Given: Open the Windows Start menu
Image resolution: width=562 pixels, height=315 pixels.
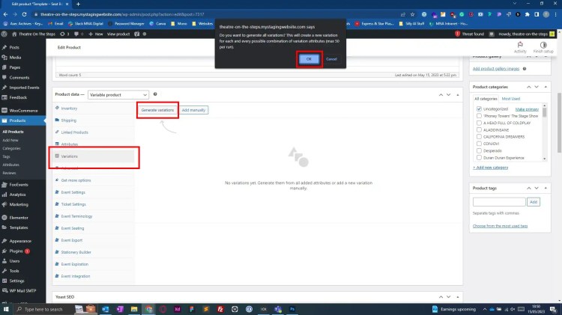Looking at the screenshot, I should 6,309.
